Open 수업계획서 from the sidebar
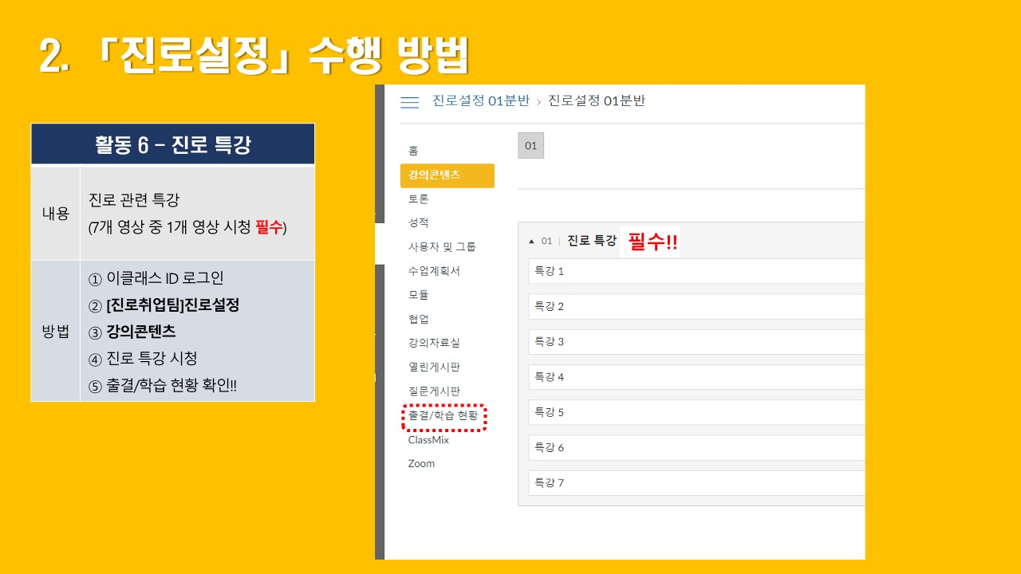 tap(434, 271)
